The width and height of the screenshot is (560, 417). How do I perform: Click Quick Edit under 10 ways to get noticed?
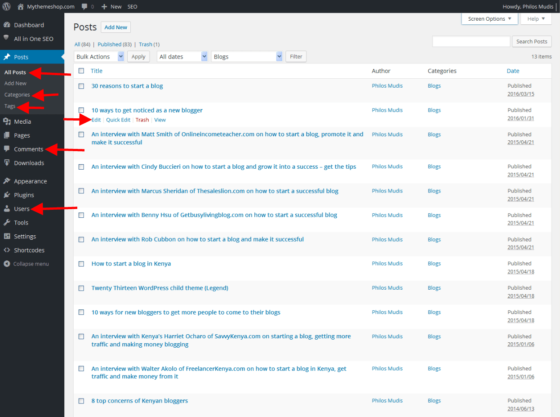tap(118, 120)
